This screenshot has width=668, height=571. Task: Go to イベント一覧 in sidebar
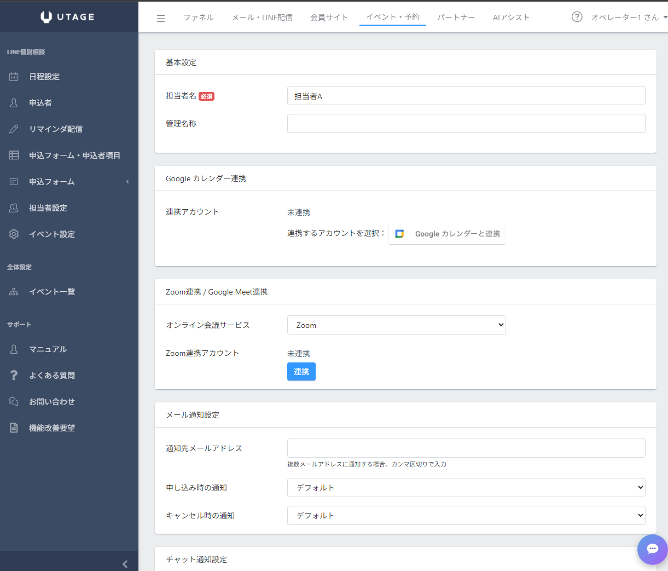tap(52, 292)
